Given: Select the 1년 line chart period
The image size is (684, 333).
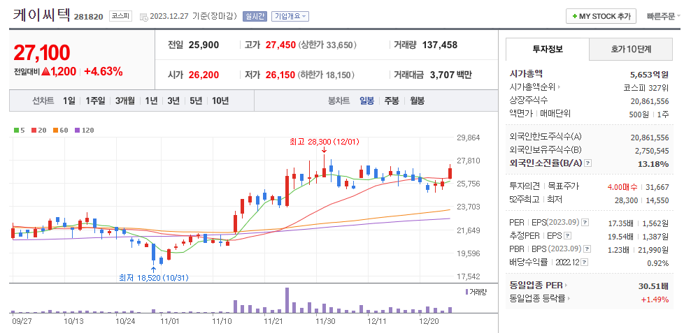Looking at the screenshot, I should [x=151, y=101].
